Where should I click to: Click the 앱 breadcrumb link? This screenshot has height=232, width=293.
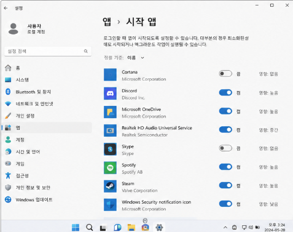tap(107, 22)
